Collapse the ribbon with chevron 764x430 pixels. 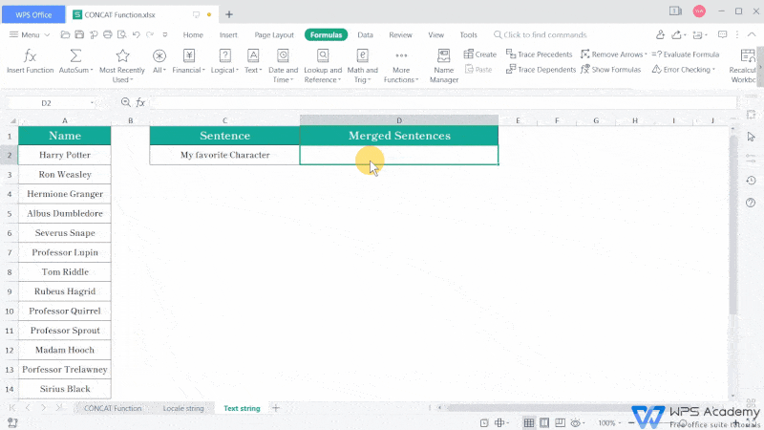752,34
